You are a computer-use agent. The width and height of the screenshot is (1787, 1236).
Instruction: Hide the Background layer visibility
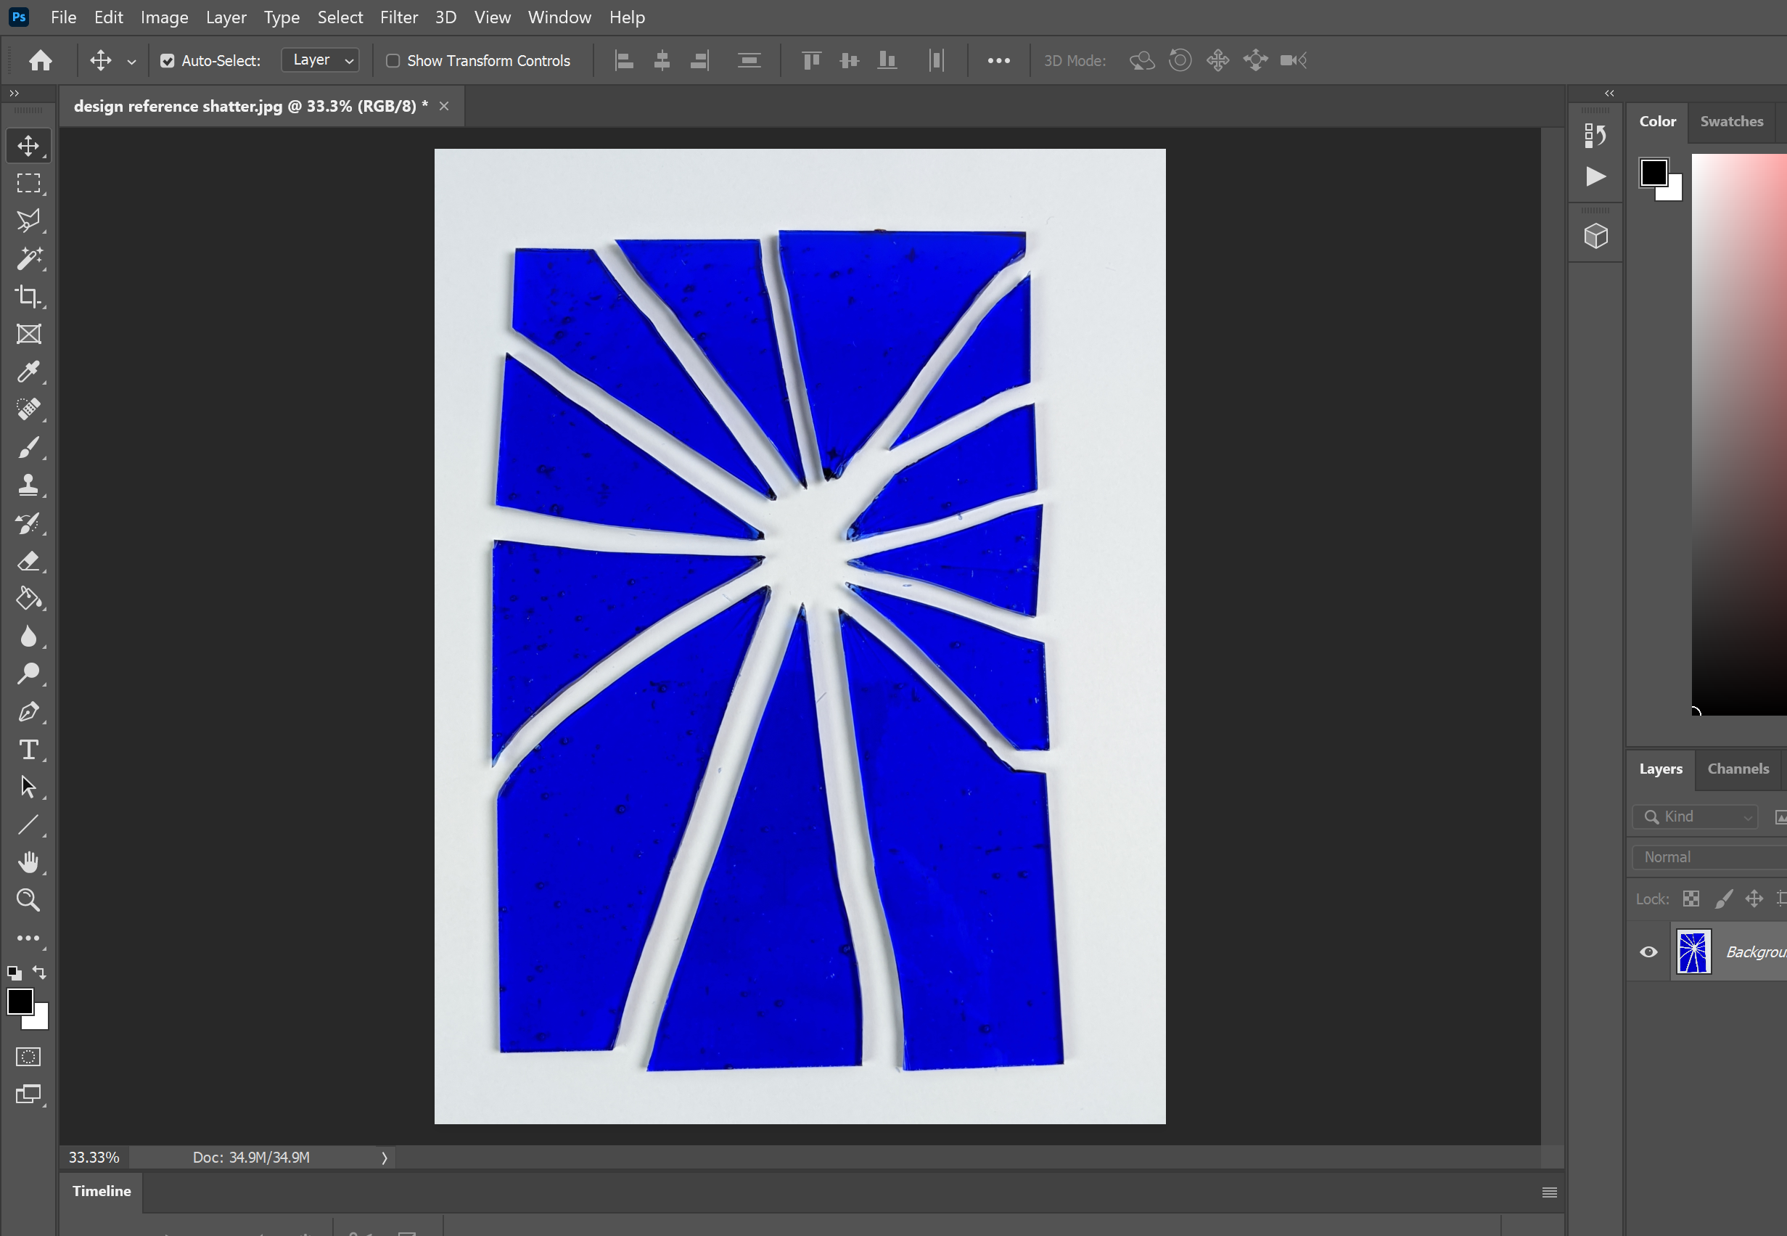coord(1648,951)
